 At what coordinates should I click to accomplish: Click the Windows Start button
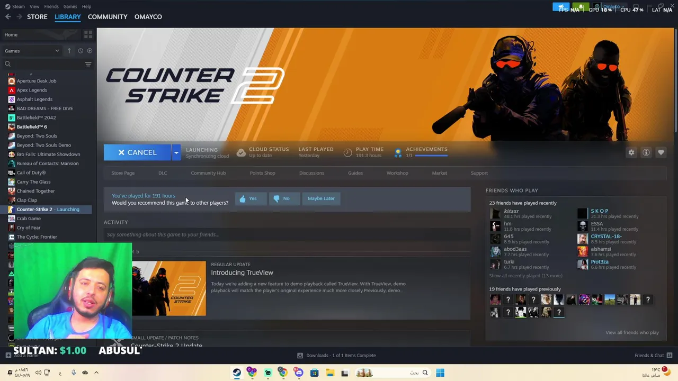[440, 373]
